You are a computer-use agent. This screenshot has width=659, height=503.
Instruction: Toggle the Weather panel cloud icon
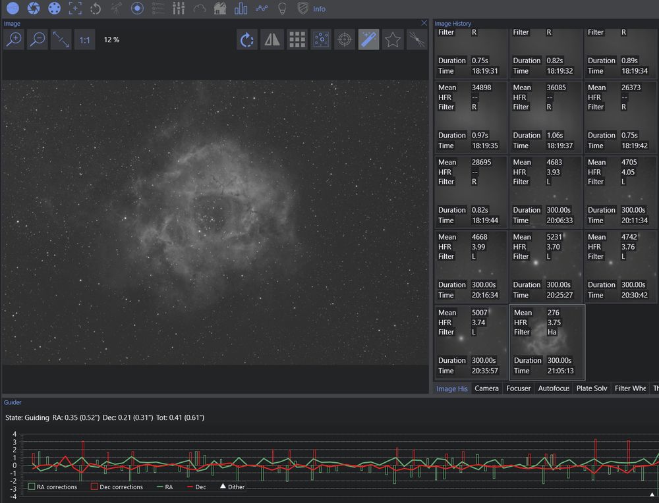pos(199,8)
